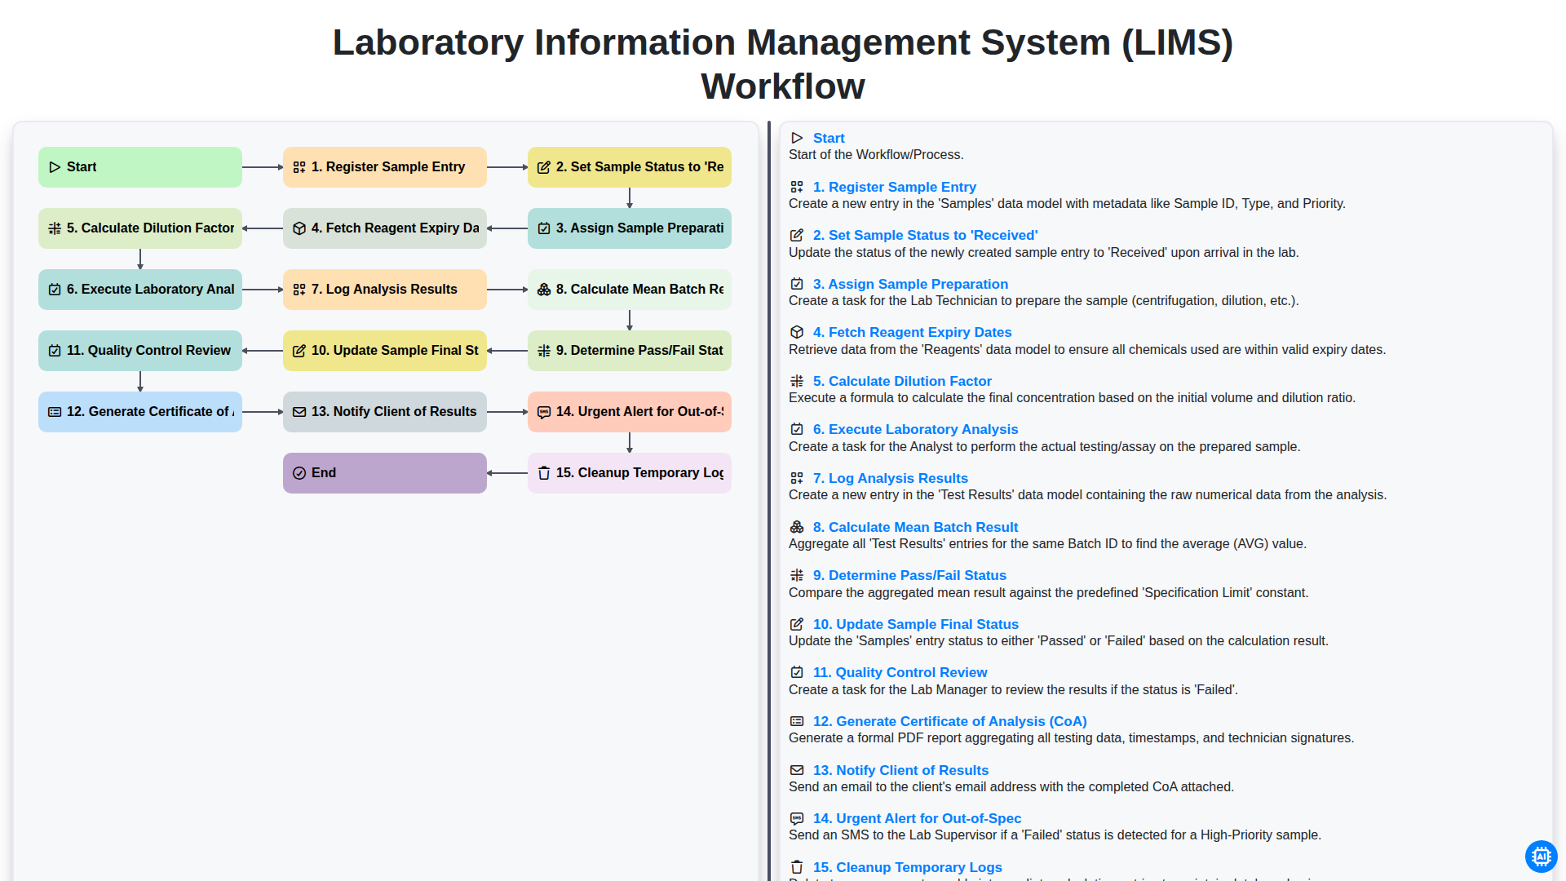Open the '10. Update Sample Final Status' link
The height and width of the screenshot is (881, 1566).
pos(916,625)
